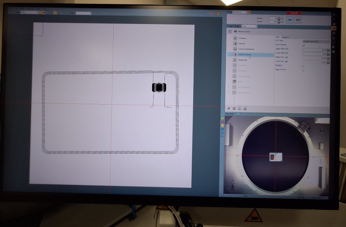346x227 pixels.
Task: Click the move cross icon in right strip
Action: pos(334,33)
